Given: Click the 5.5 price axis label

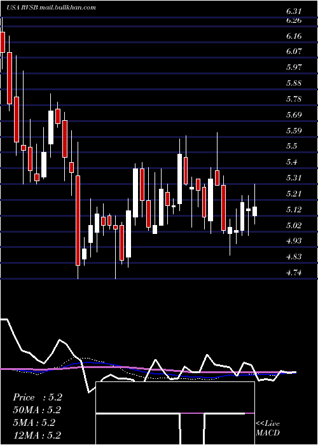Looking at the screenshot, I should 291,146.
